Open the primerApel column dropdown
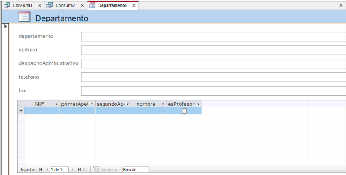Screen dimensions: 346x175 92,104
